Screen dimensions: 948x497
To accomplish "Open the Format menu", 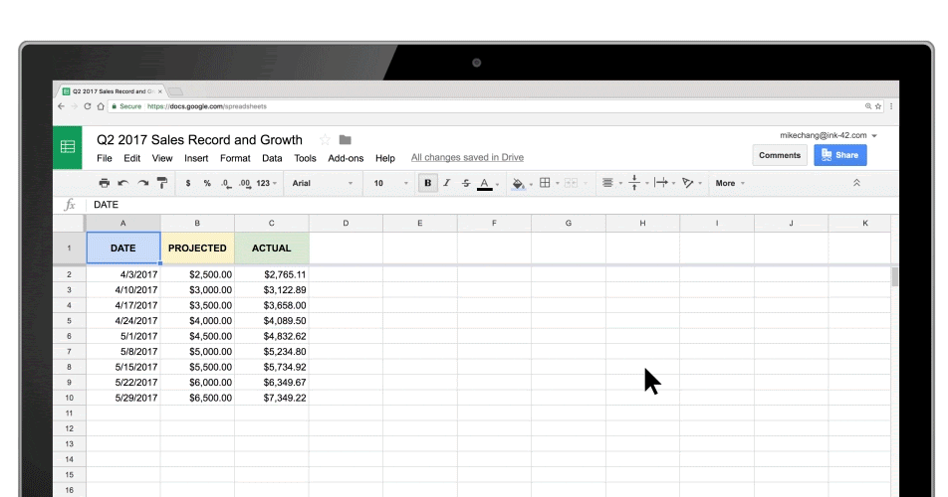I will coord(235,158).
